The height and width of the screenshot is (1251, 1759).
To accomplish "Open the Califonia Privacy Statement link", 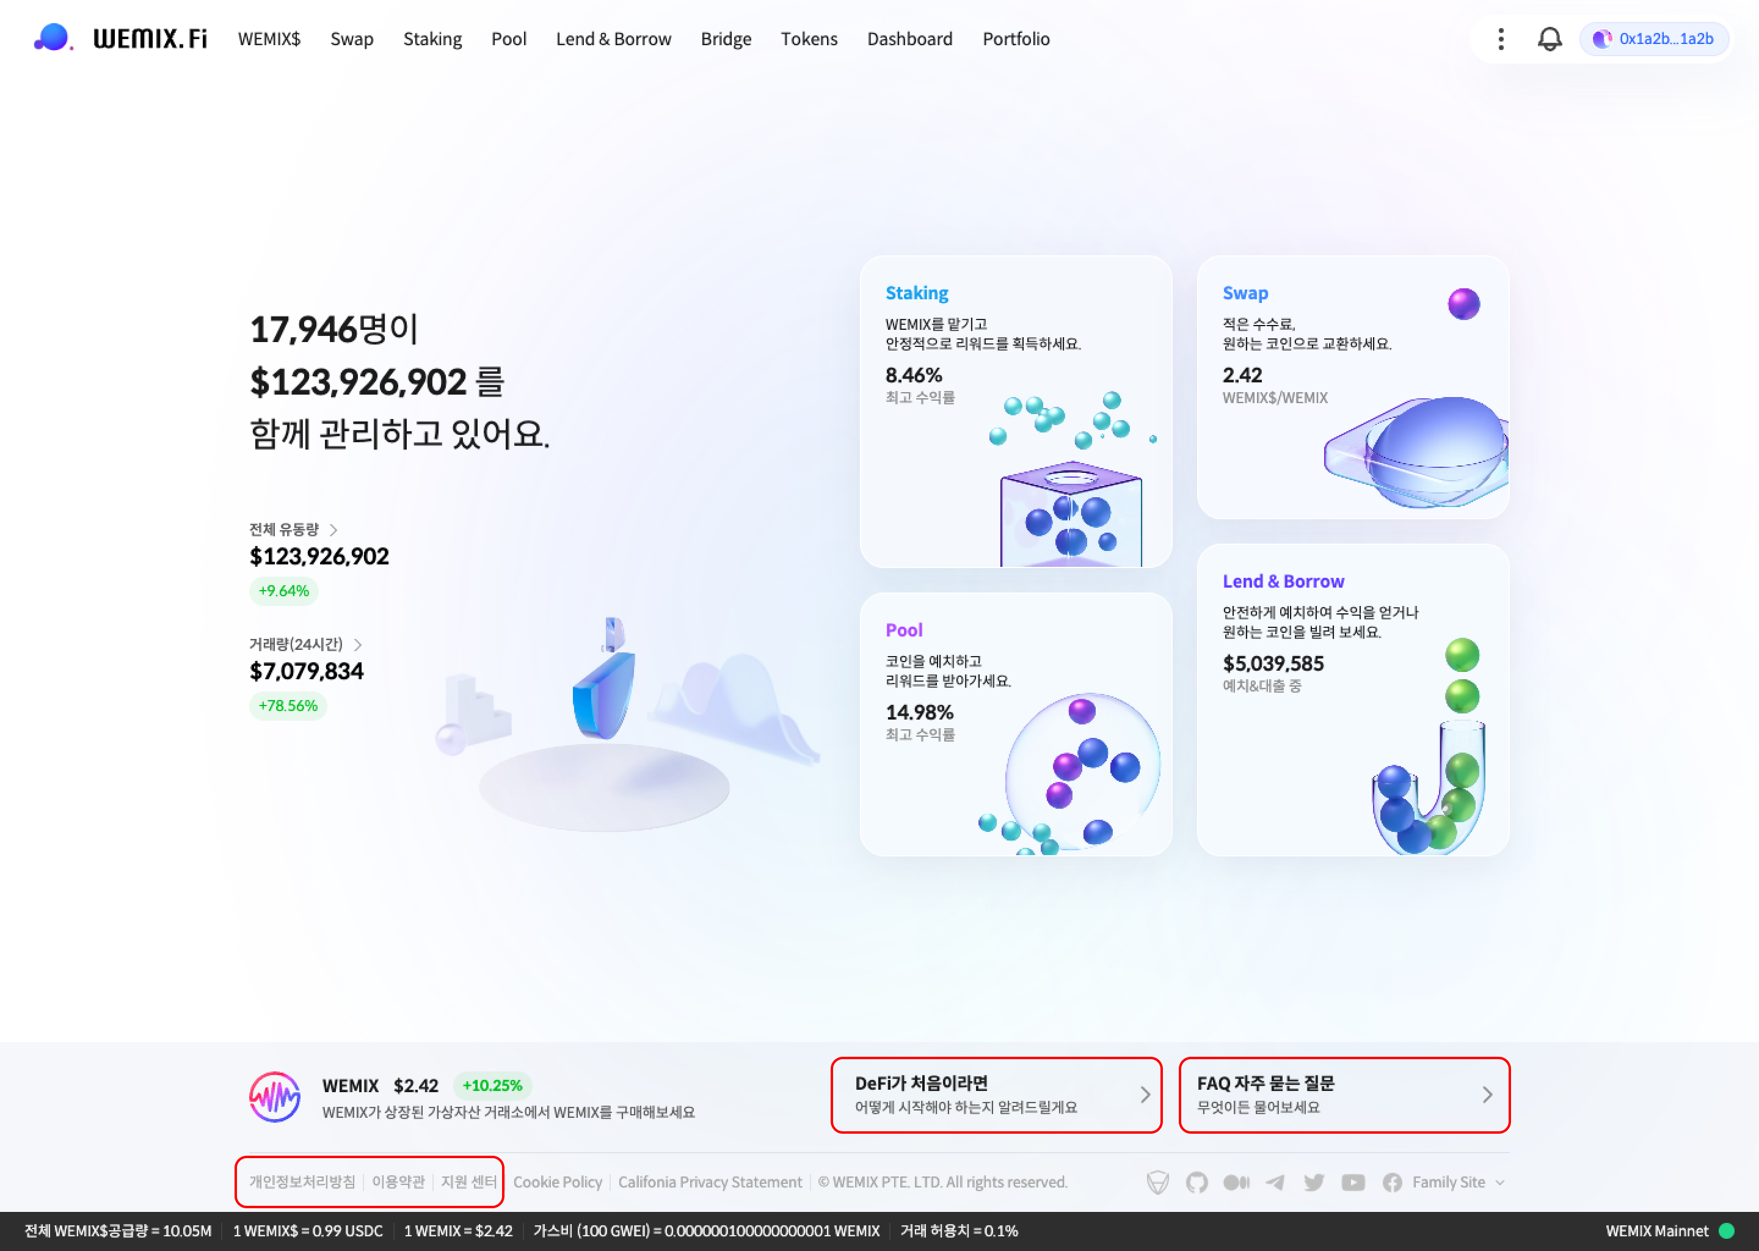I will tap(710, 1182).
